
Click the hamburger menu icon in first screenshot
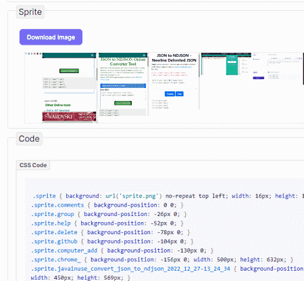coord(92,55)
